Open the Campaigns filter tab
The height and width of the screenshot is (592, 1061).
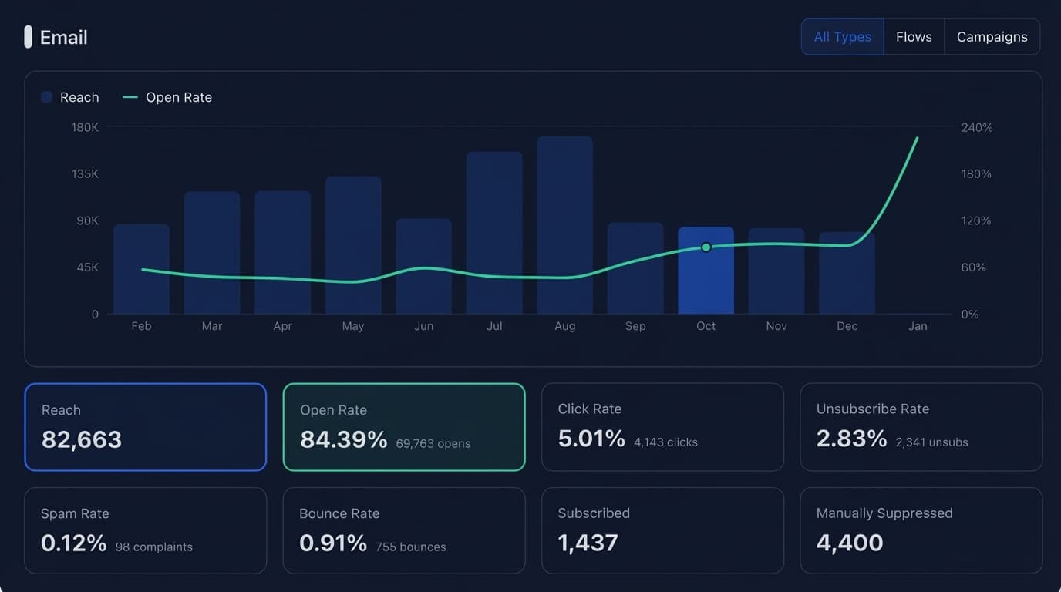click(992, 37)
